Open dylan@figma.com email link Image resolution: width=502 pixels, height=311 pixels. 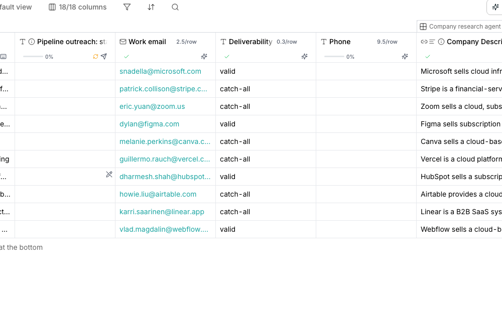click(149, 124)
